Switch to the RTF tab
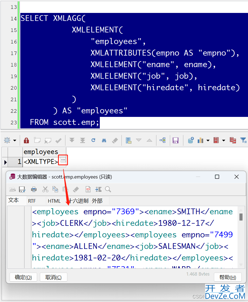The image size is (248, 302). click(32, 201)
